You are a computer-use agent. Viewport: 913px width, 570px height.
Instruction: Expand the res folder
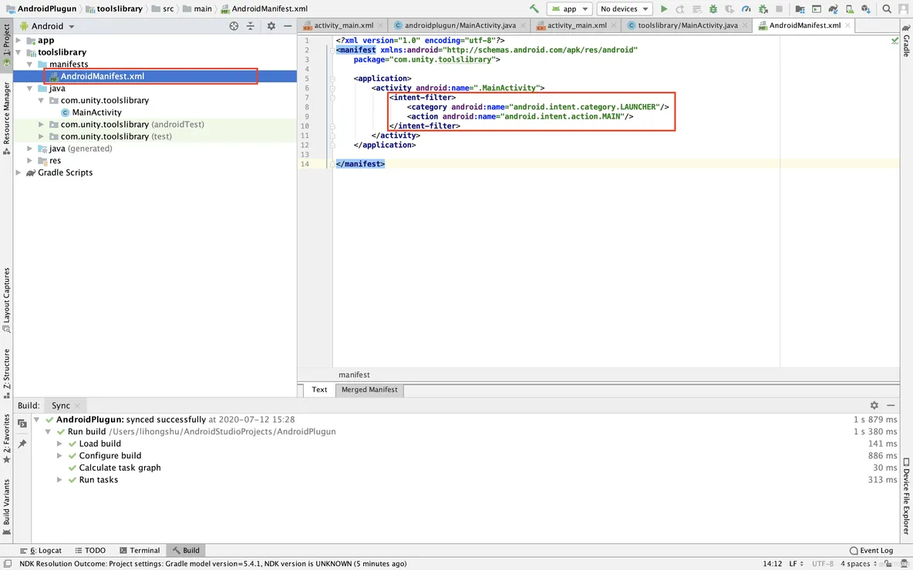click(30, 160)
